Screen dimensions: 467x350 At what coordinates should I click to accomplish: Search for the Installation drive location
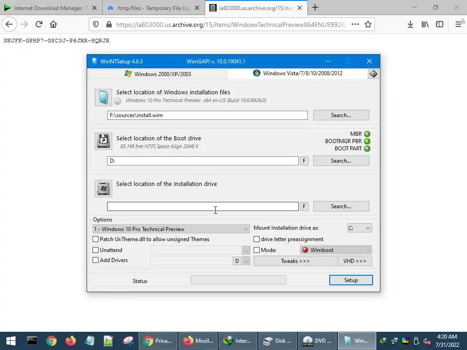(341, 206)
